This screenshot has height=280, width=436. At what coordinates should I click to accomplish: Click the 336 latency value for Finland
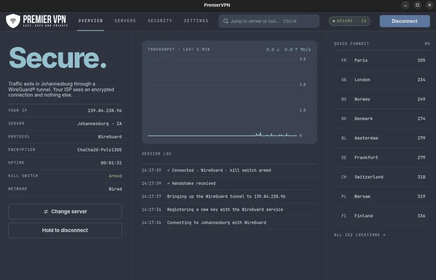click(421, 216)
